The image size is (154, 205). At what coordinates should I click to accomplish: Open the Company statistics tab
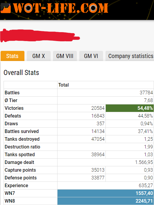130,56
